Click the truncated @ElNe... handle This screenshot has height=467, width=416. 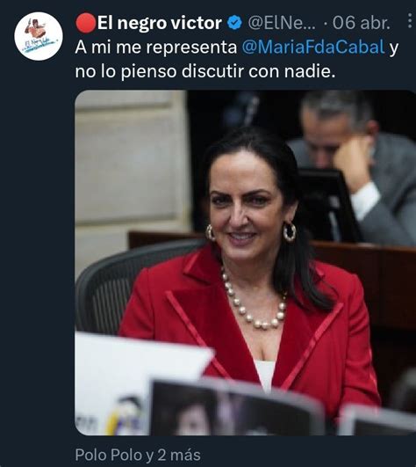[x=282, y=23]
